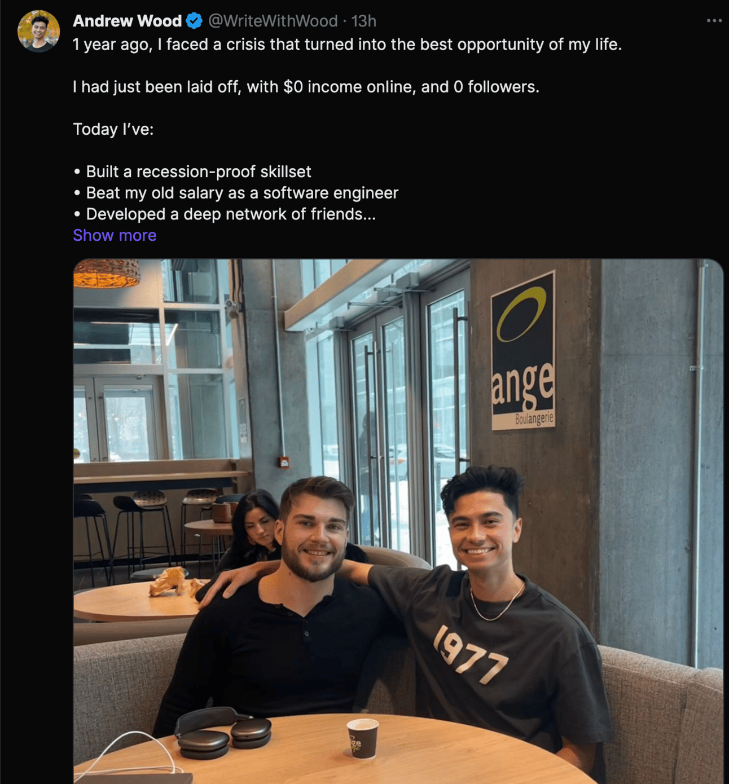Image resolution: width=729 pixels, height=784 pixels.
Task: Open the @WriteWithWood handle link
Action: [x=273, y=21]
